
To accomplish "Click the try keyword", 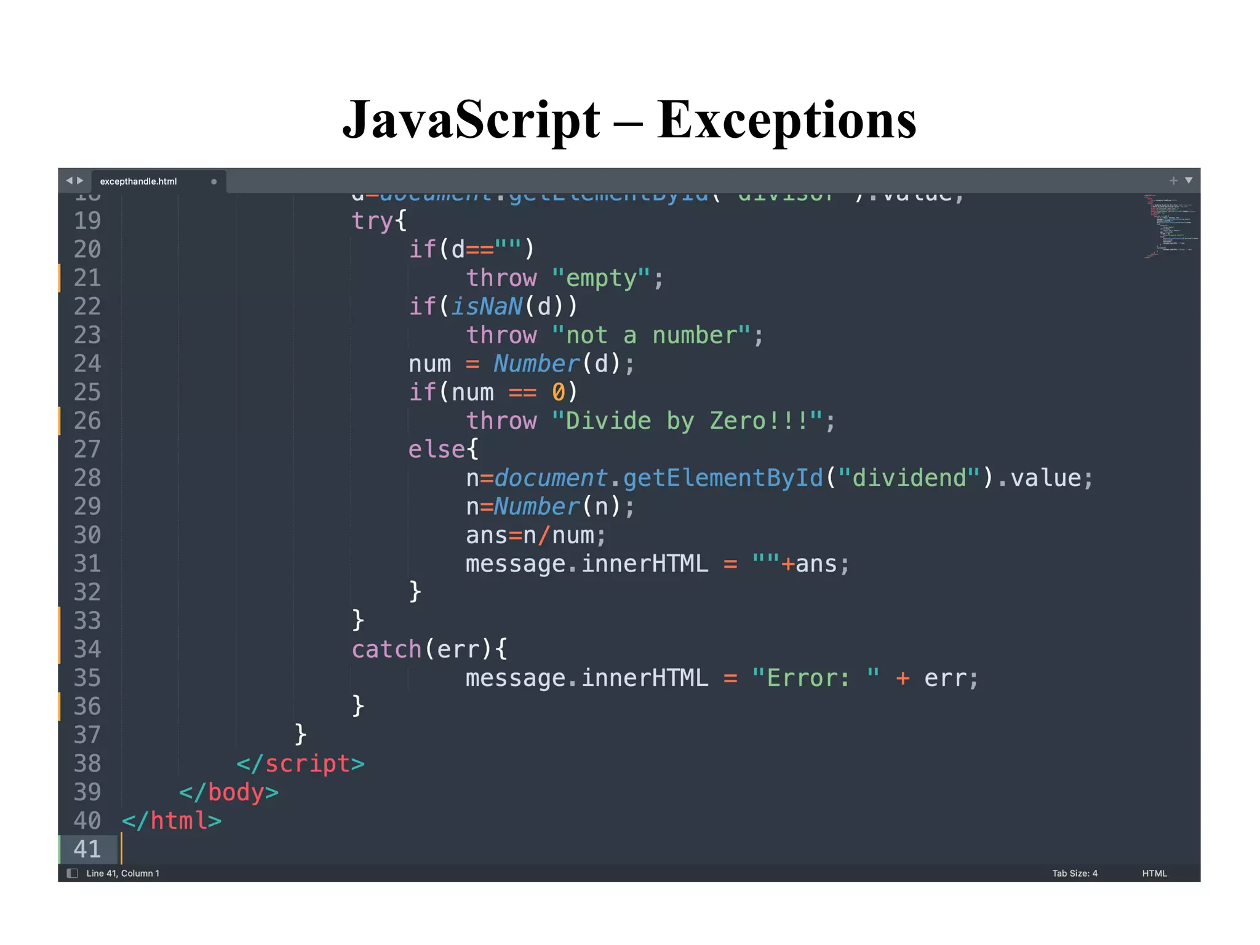I will coord(372,221).
